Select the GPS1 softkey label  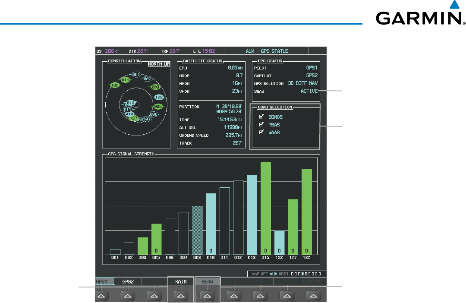(x=105, y=281)
